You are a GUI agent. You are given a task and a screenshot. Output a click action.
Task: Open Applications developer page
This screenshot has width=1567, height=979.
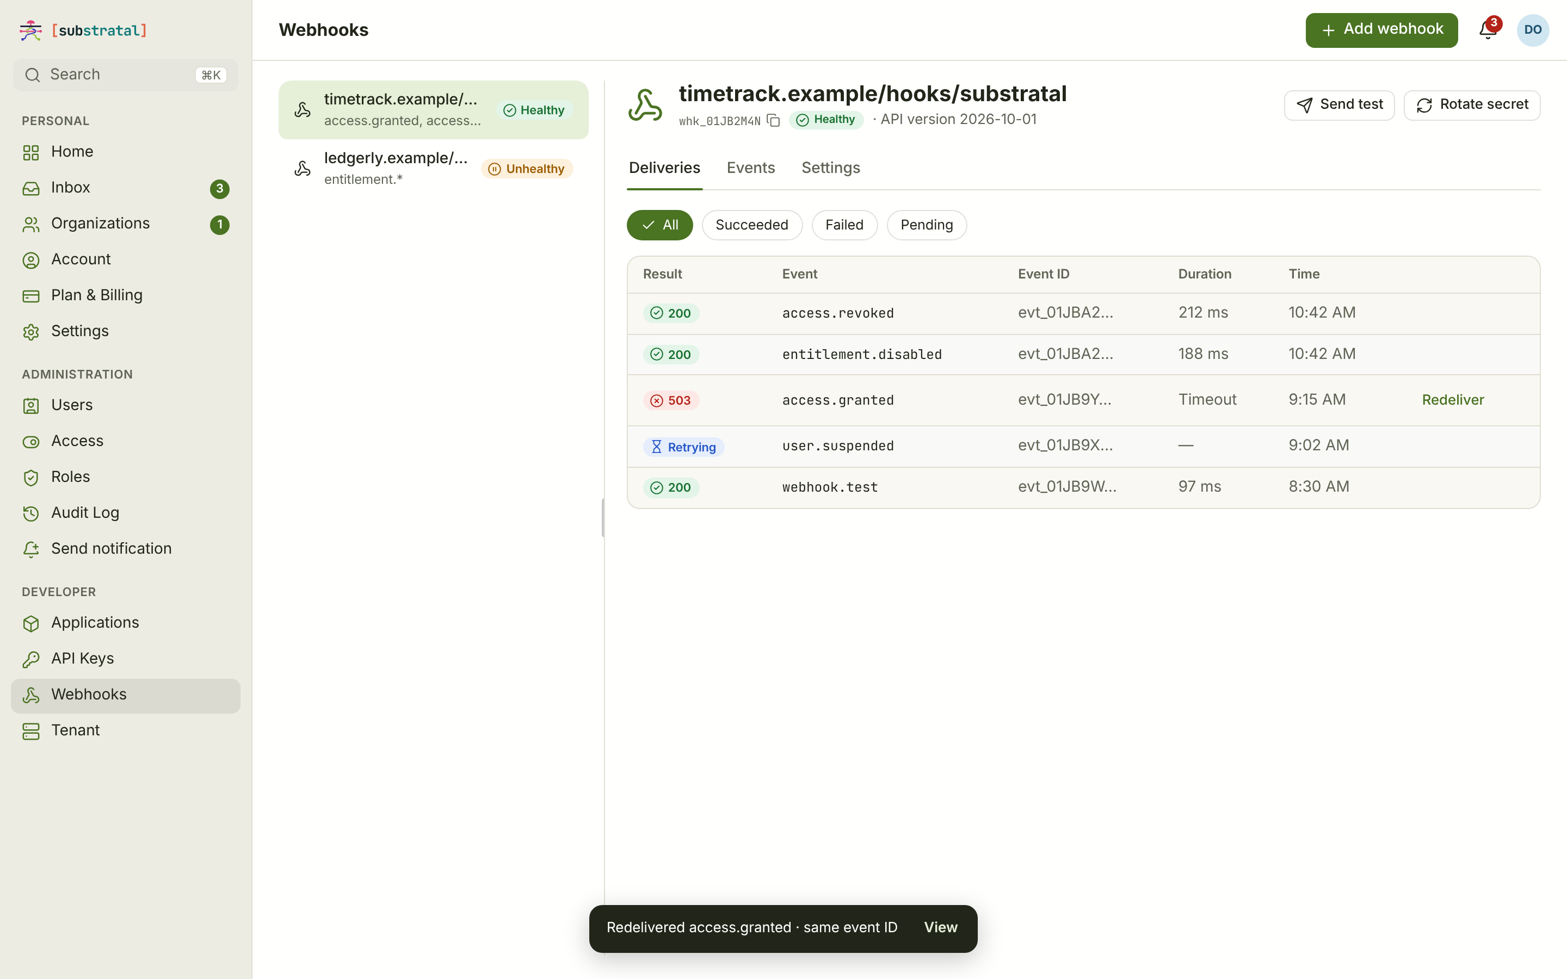pos(126,623)
